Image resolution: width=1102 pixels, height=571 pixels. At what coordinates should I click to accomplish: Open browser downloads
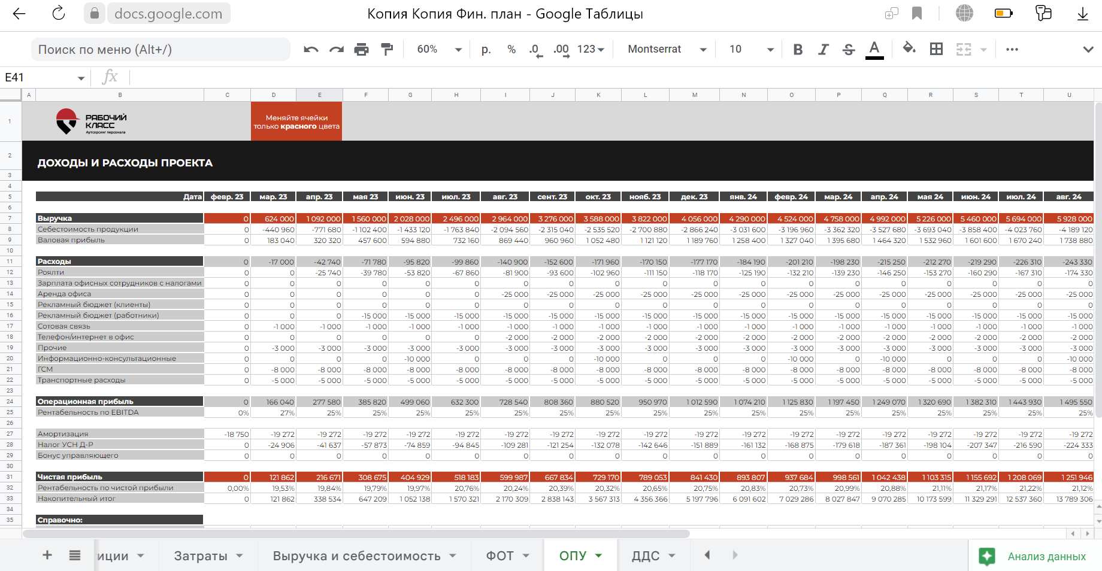click(x=1083, y=14)
